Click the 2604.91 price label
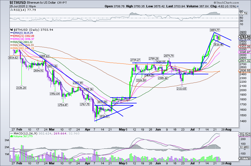This screenshot has width=251, height=166. click(38, 70)
